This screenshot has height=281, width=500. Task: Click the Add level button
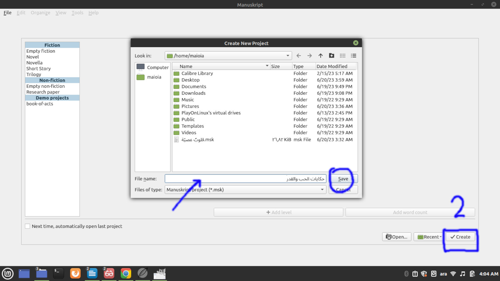pyautogui.click(x=278, y=212)
